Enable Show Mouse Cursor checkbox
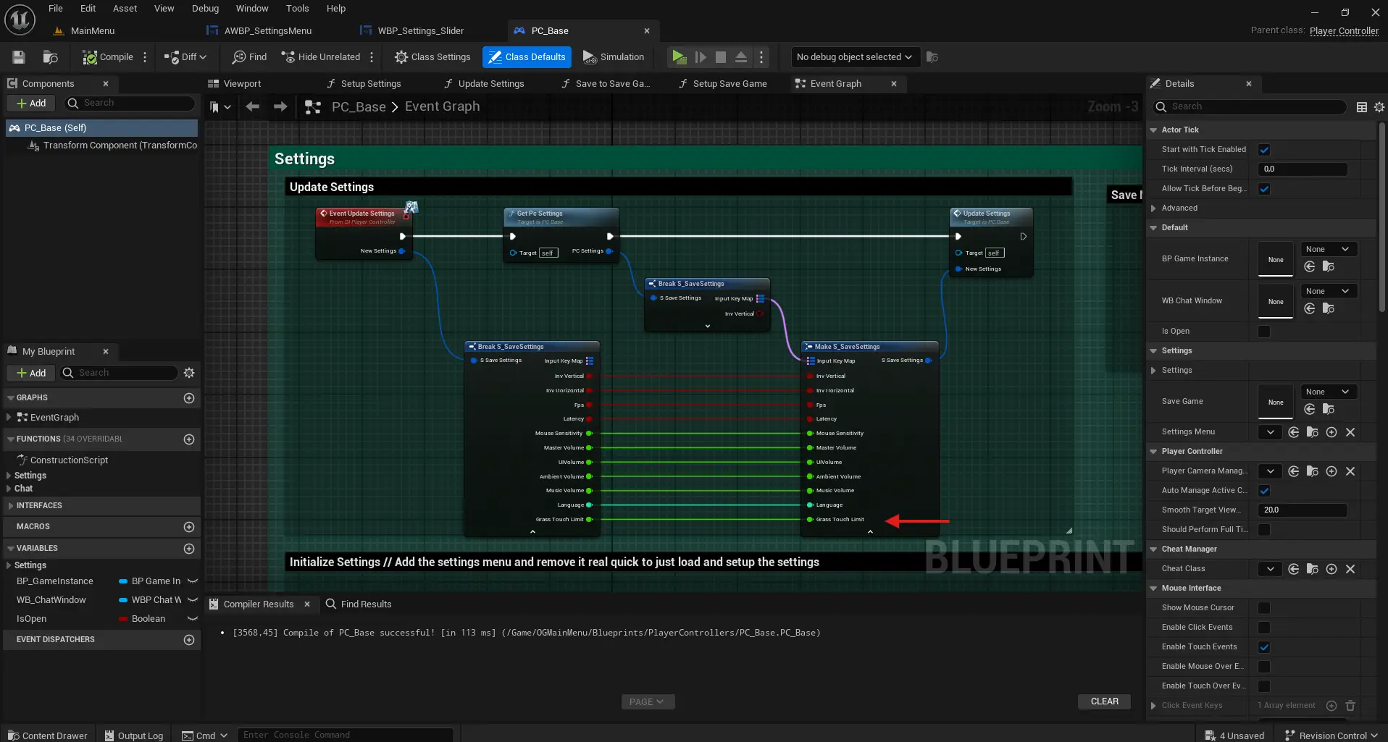This screenshot has width=1388, height=742. (1264, 608)
